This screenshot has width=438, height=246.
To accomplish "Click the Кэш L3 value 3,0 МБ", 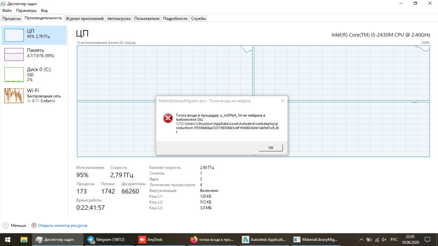I will coord(206,208).
